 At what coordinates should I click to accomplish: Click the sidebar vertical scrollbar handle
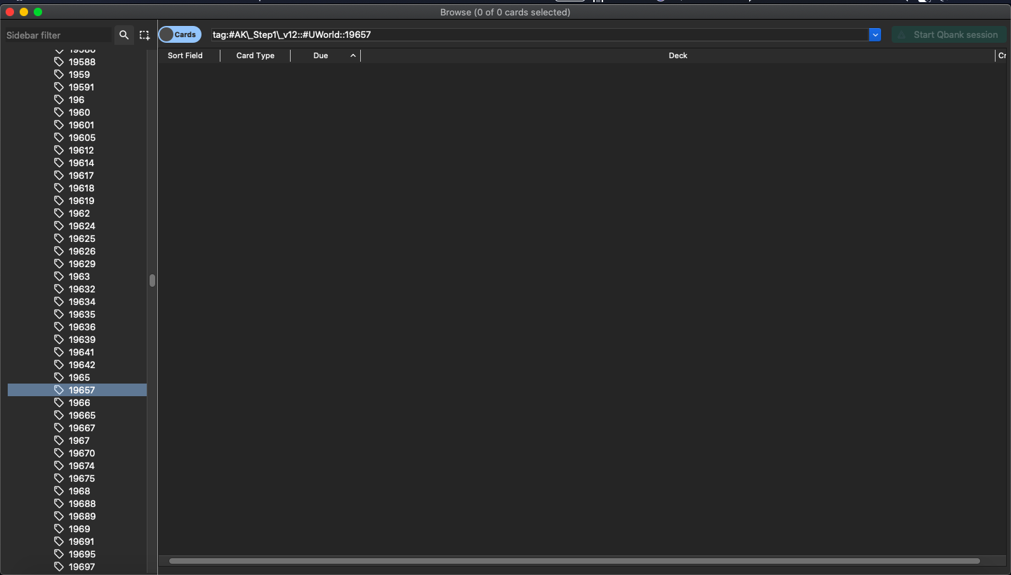pyautogui.click(x=152, y=280)
